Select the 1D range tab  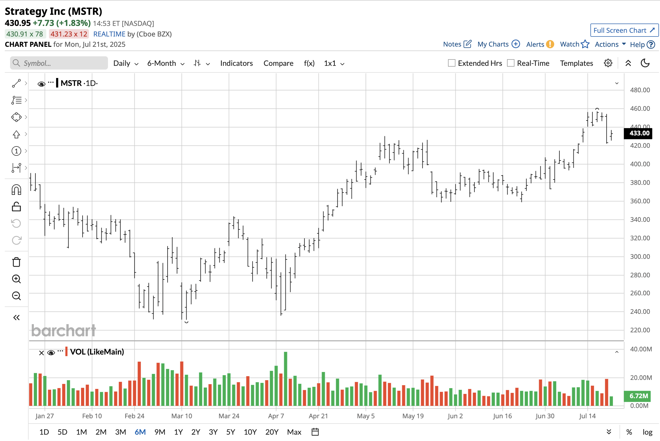pos(44,432)
